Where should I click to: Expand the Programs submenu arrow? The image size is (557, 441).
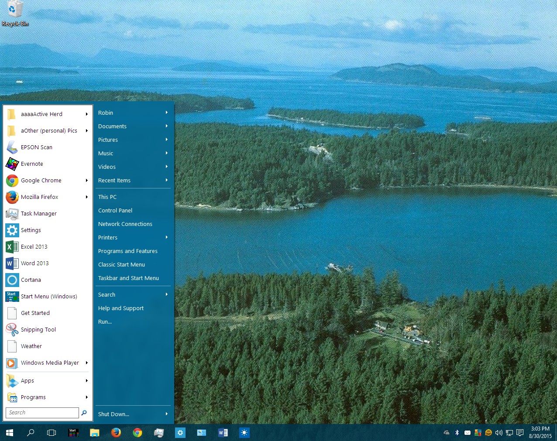pos(87,397)
